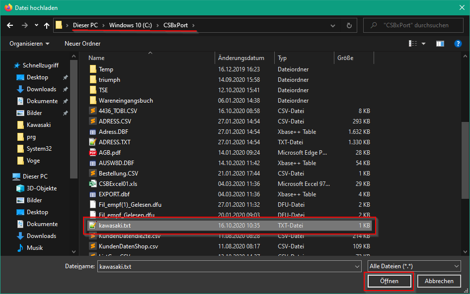Select ADRESS.TXT notepad file icon

coord(93,142)
